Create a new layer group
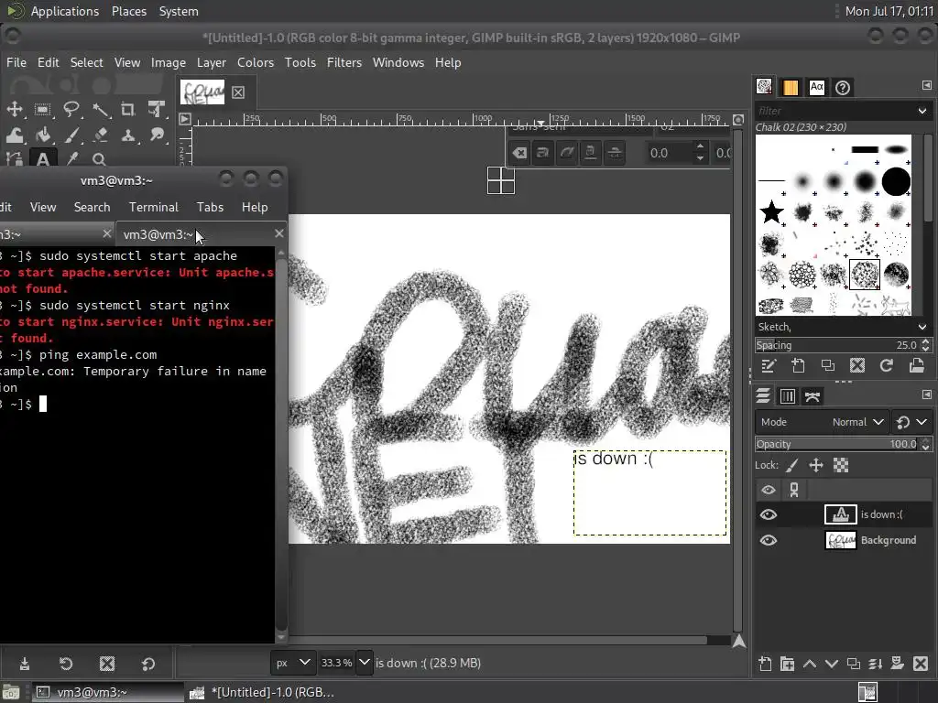The width and height of the screenshot is (938, 703). tap(787, 664)
